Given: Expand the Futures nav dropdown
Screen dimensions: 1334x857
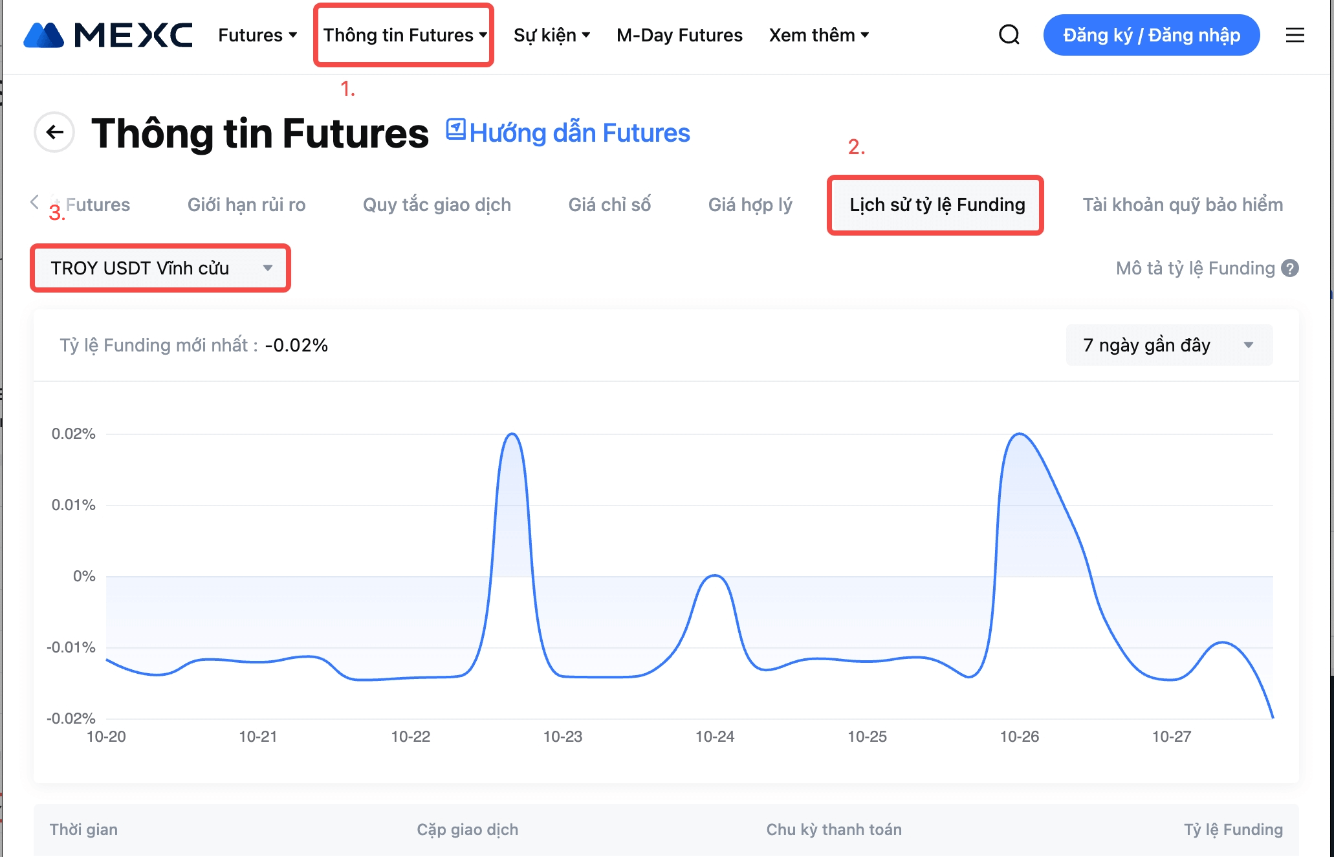Looking at the screenshot, I should (257, 35).
